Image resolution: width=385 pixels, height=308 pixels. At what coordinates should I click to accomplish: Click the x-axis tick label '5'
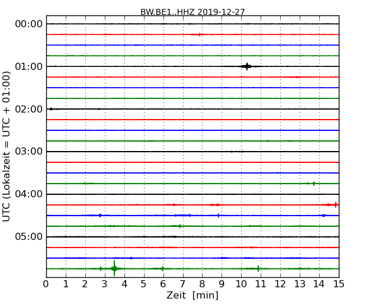pos(144,284)
